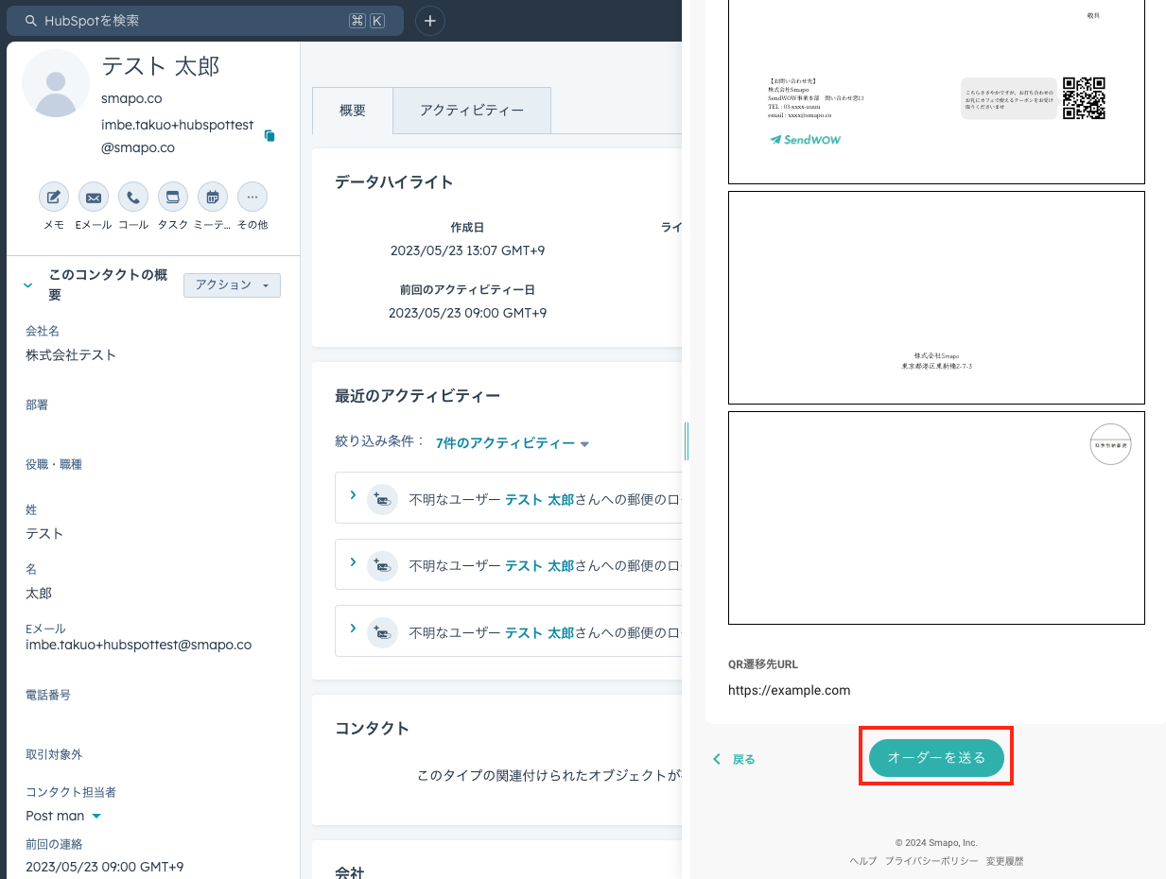Screen dimensions: 1166x879
Task: Click the plus button beside the search bar
Action: coord(430,20)
